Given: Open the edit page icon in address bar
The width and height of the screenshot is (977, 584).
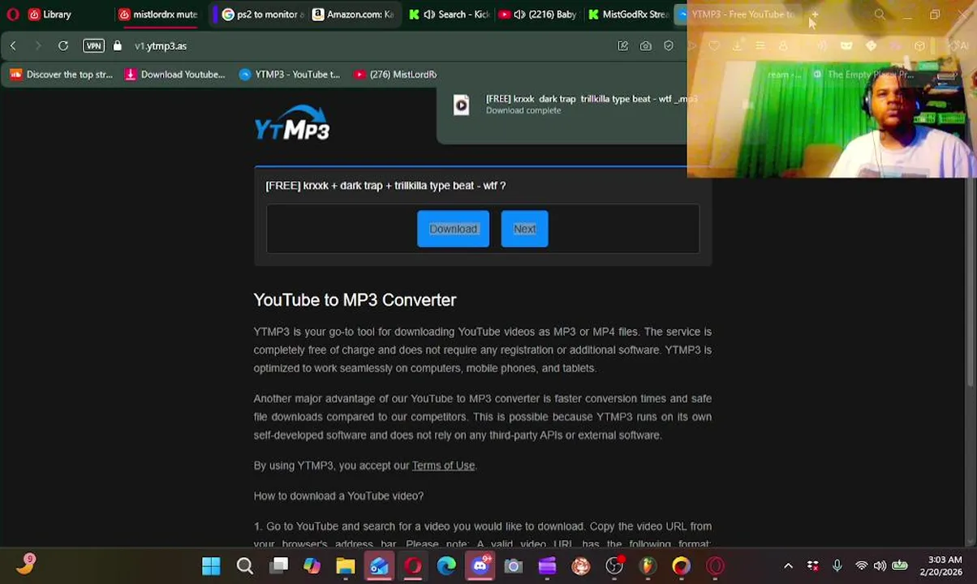Looking at the screenshot, I should [x=623, y=46].
